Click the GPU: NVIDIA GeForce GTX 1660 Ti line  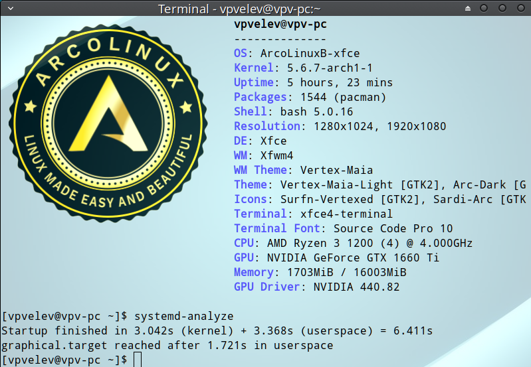(337, 257)
